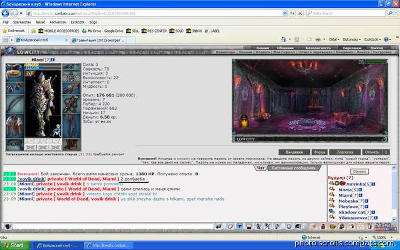This screenshot has width=400, height=250.
Task: Open the back/forward history dropdown arrow
Action: 21,13
